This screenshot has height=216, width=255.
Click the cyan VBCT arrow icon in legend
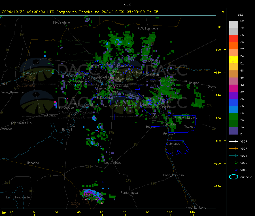click(233, 156)
